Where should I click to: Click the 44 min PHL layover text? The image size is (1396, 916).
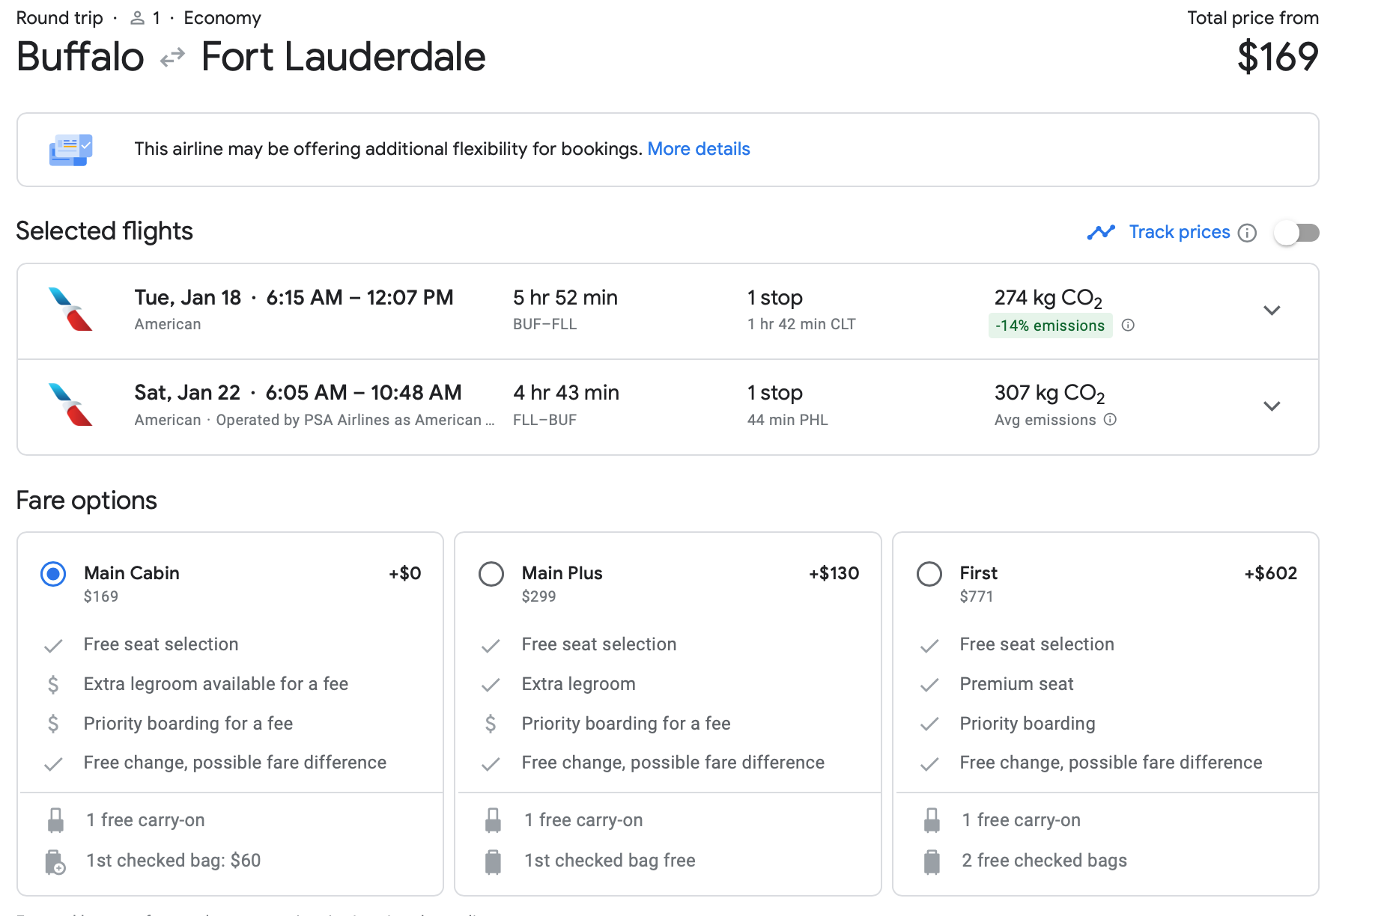tap(788, 420)
